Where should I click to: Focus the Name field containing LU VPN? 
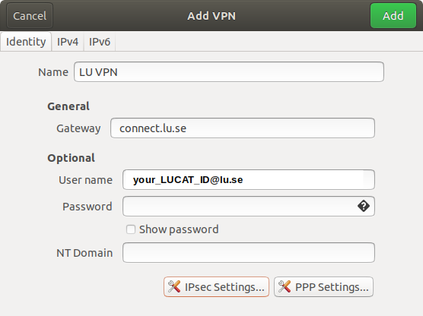(229, 72)
